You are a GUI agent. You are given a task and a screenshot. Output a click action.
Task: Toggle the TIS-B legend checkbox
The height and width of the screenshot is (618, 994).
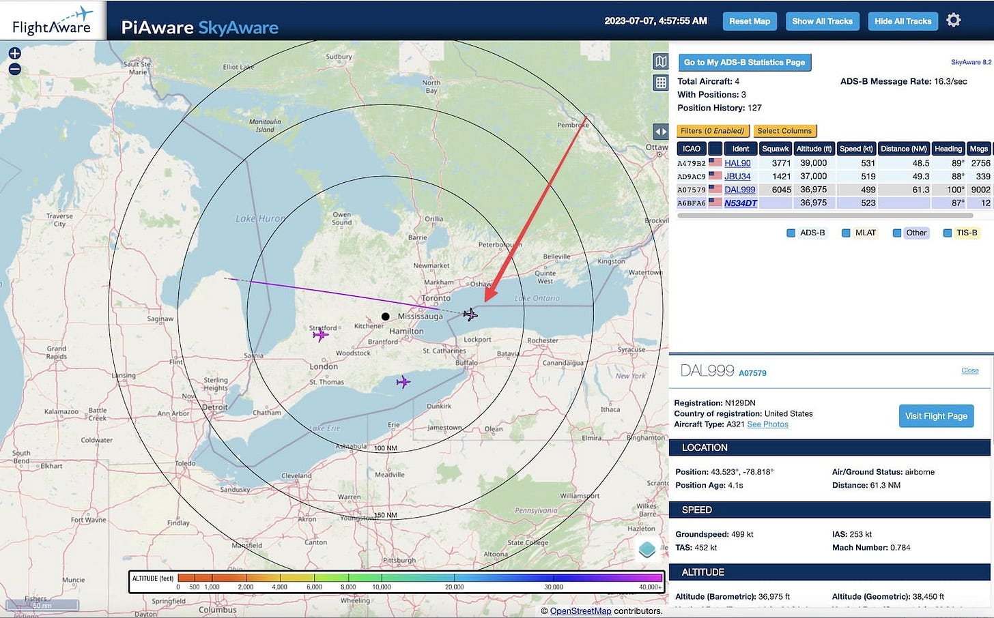click(947, 233)
